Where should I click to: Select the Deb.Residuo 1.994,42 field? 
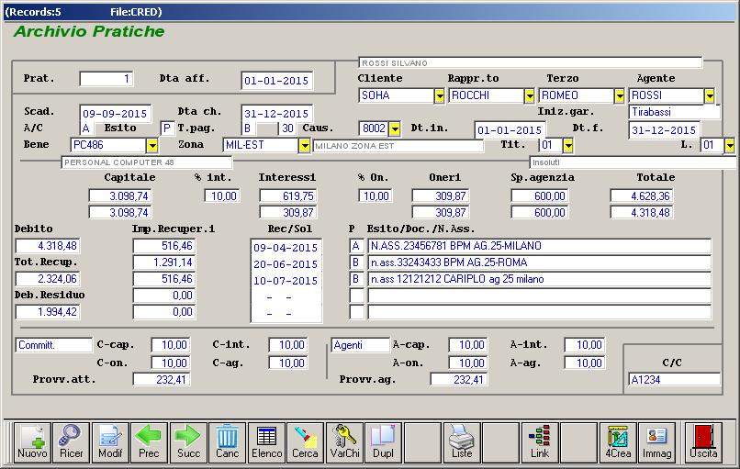pyautogui.click(x=48, y=312)
